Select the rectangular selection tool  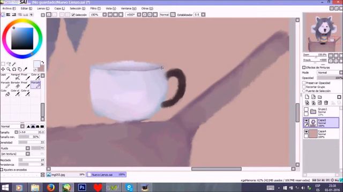[x=3, y=64]
